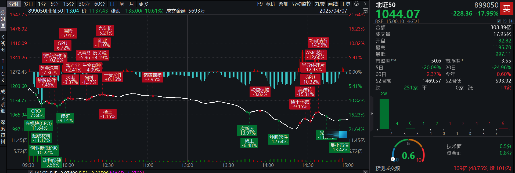Click the 锗镓锑墨 -7.95% tag

153,77
